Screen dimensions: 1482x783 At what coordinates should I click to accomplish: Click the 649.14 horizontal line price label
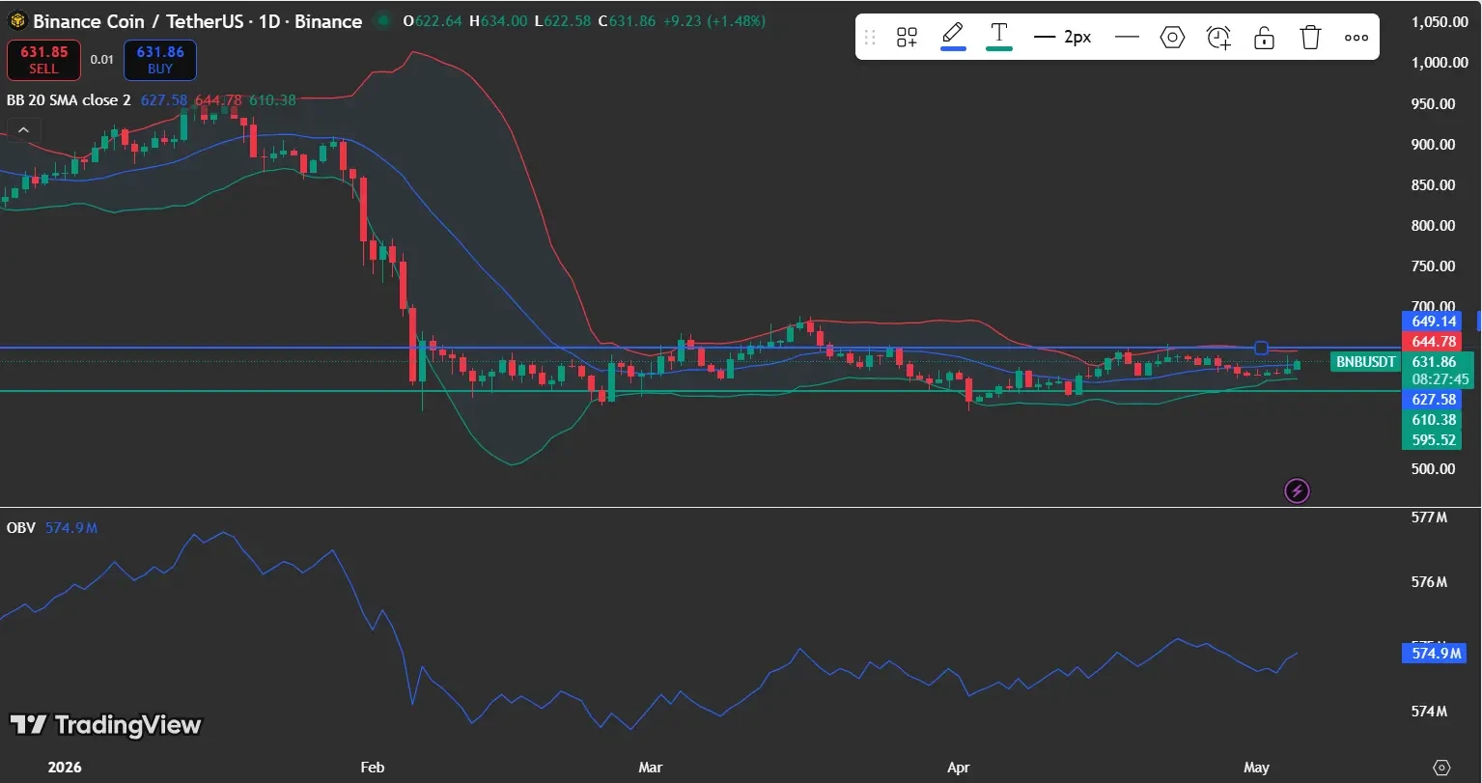[x=1433, y=322]
